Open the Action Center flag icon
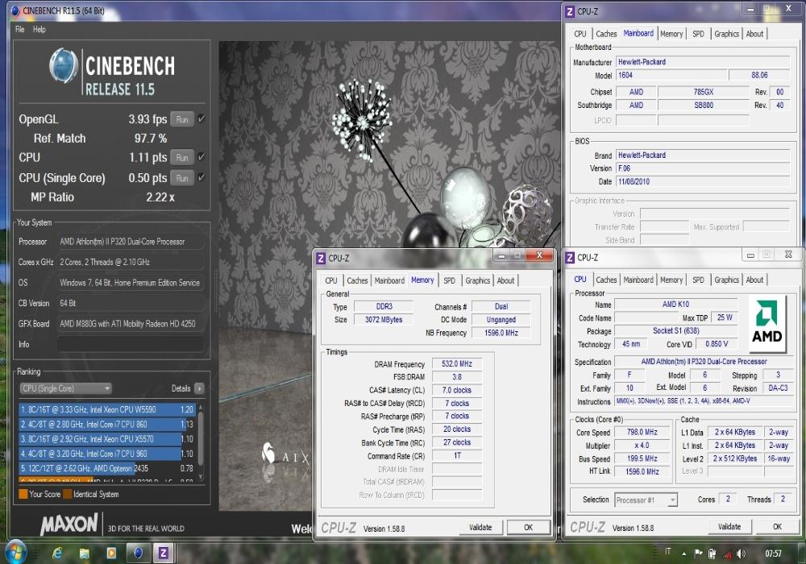Viewport: 806px width, 564px height. pos(698,554)
